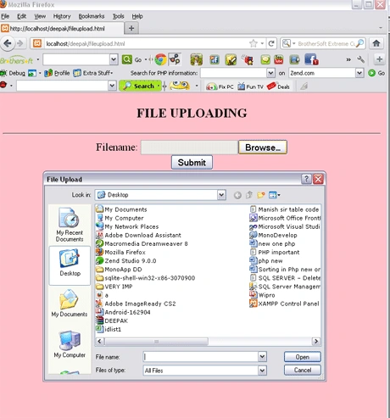Open the View Menu icon in dialog
Image resolution: width=390 pixels, height=418 pixels.
coord(274,195)
